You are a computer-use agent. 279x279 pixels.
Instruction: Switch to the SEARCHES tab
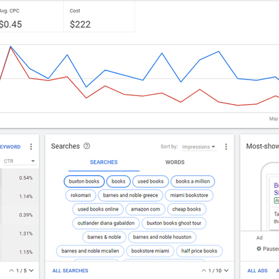pos(104,162)
